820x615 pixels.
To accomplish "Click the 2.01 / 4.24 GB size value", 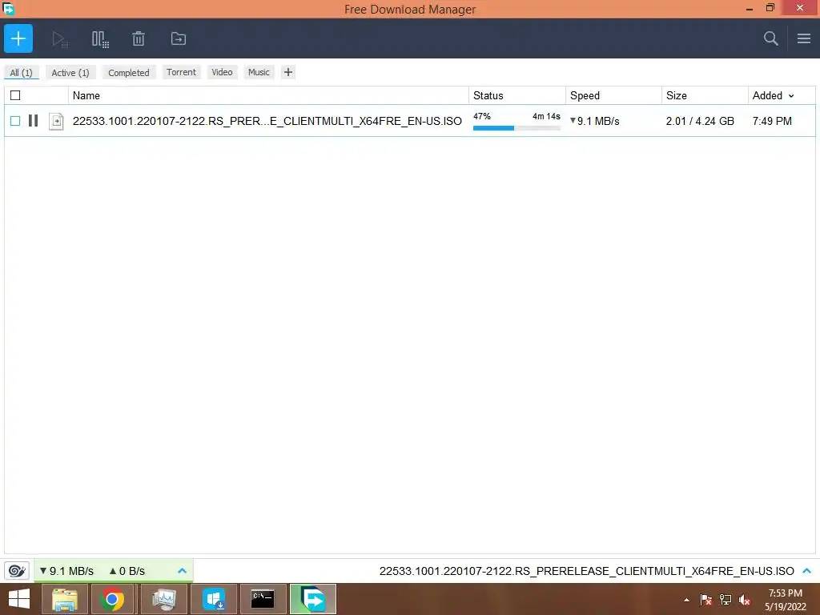I will (700, 122).
